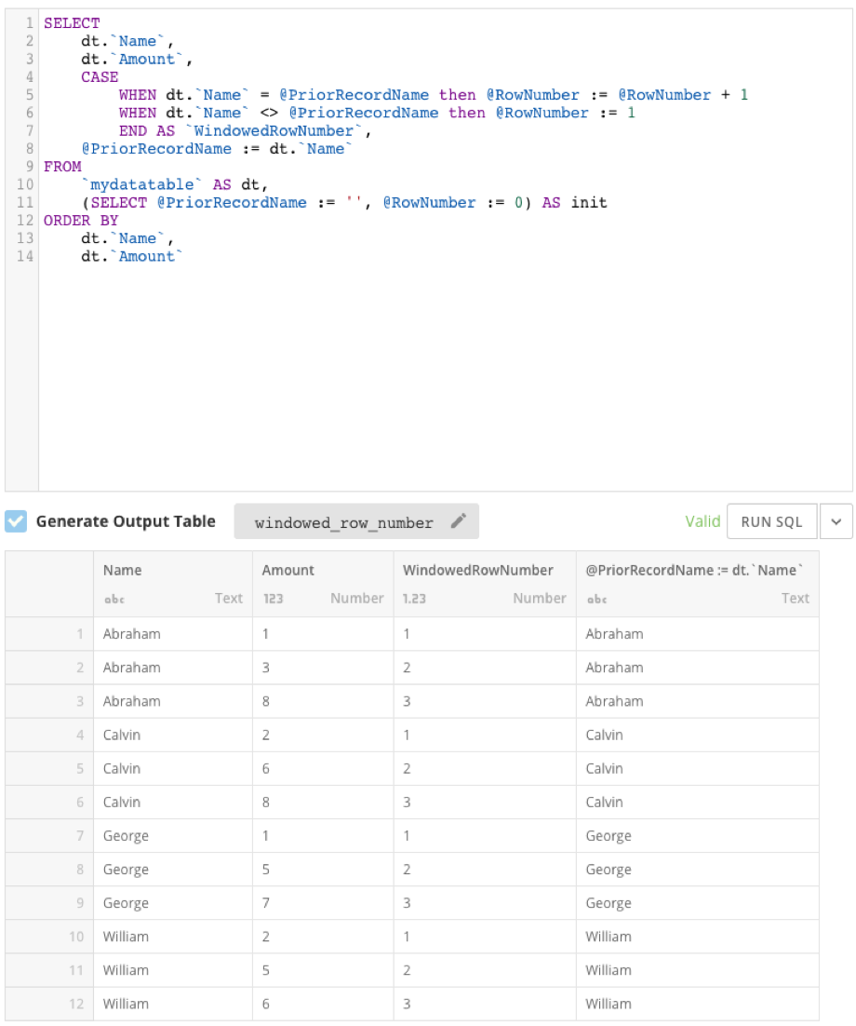Toggle the Generate Output Table checkbox
The height and width of the screenshot is (1026, 856).
click(13, 521)
